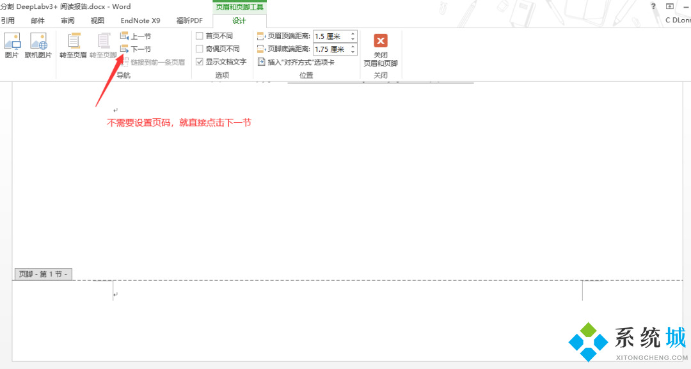
Task: Switch to the 视图 ribbon tab
Action: 97,20
